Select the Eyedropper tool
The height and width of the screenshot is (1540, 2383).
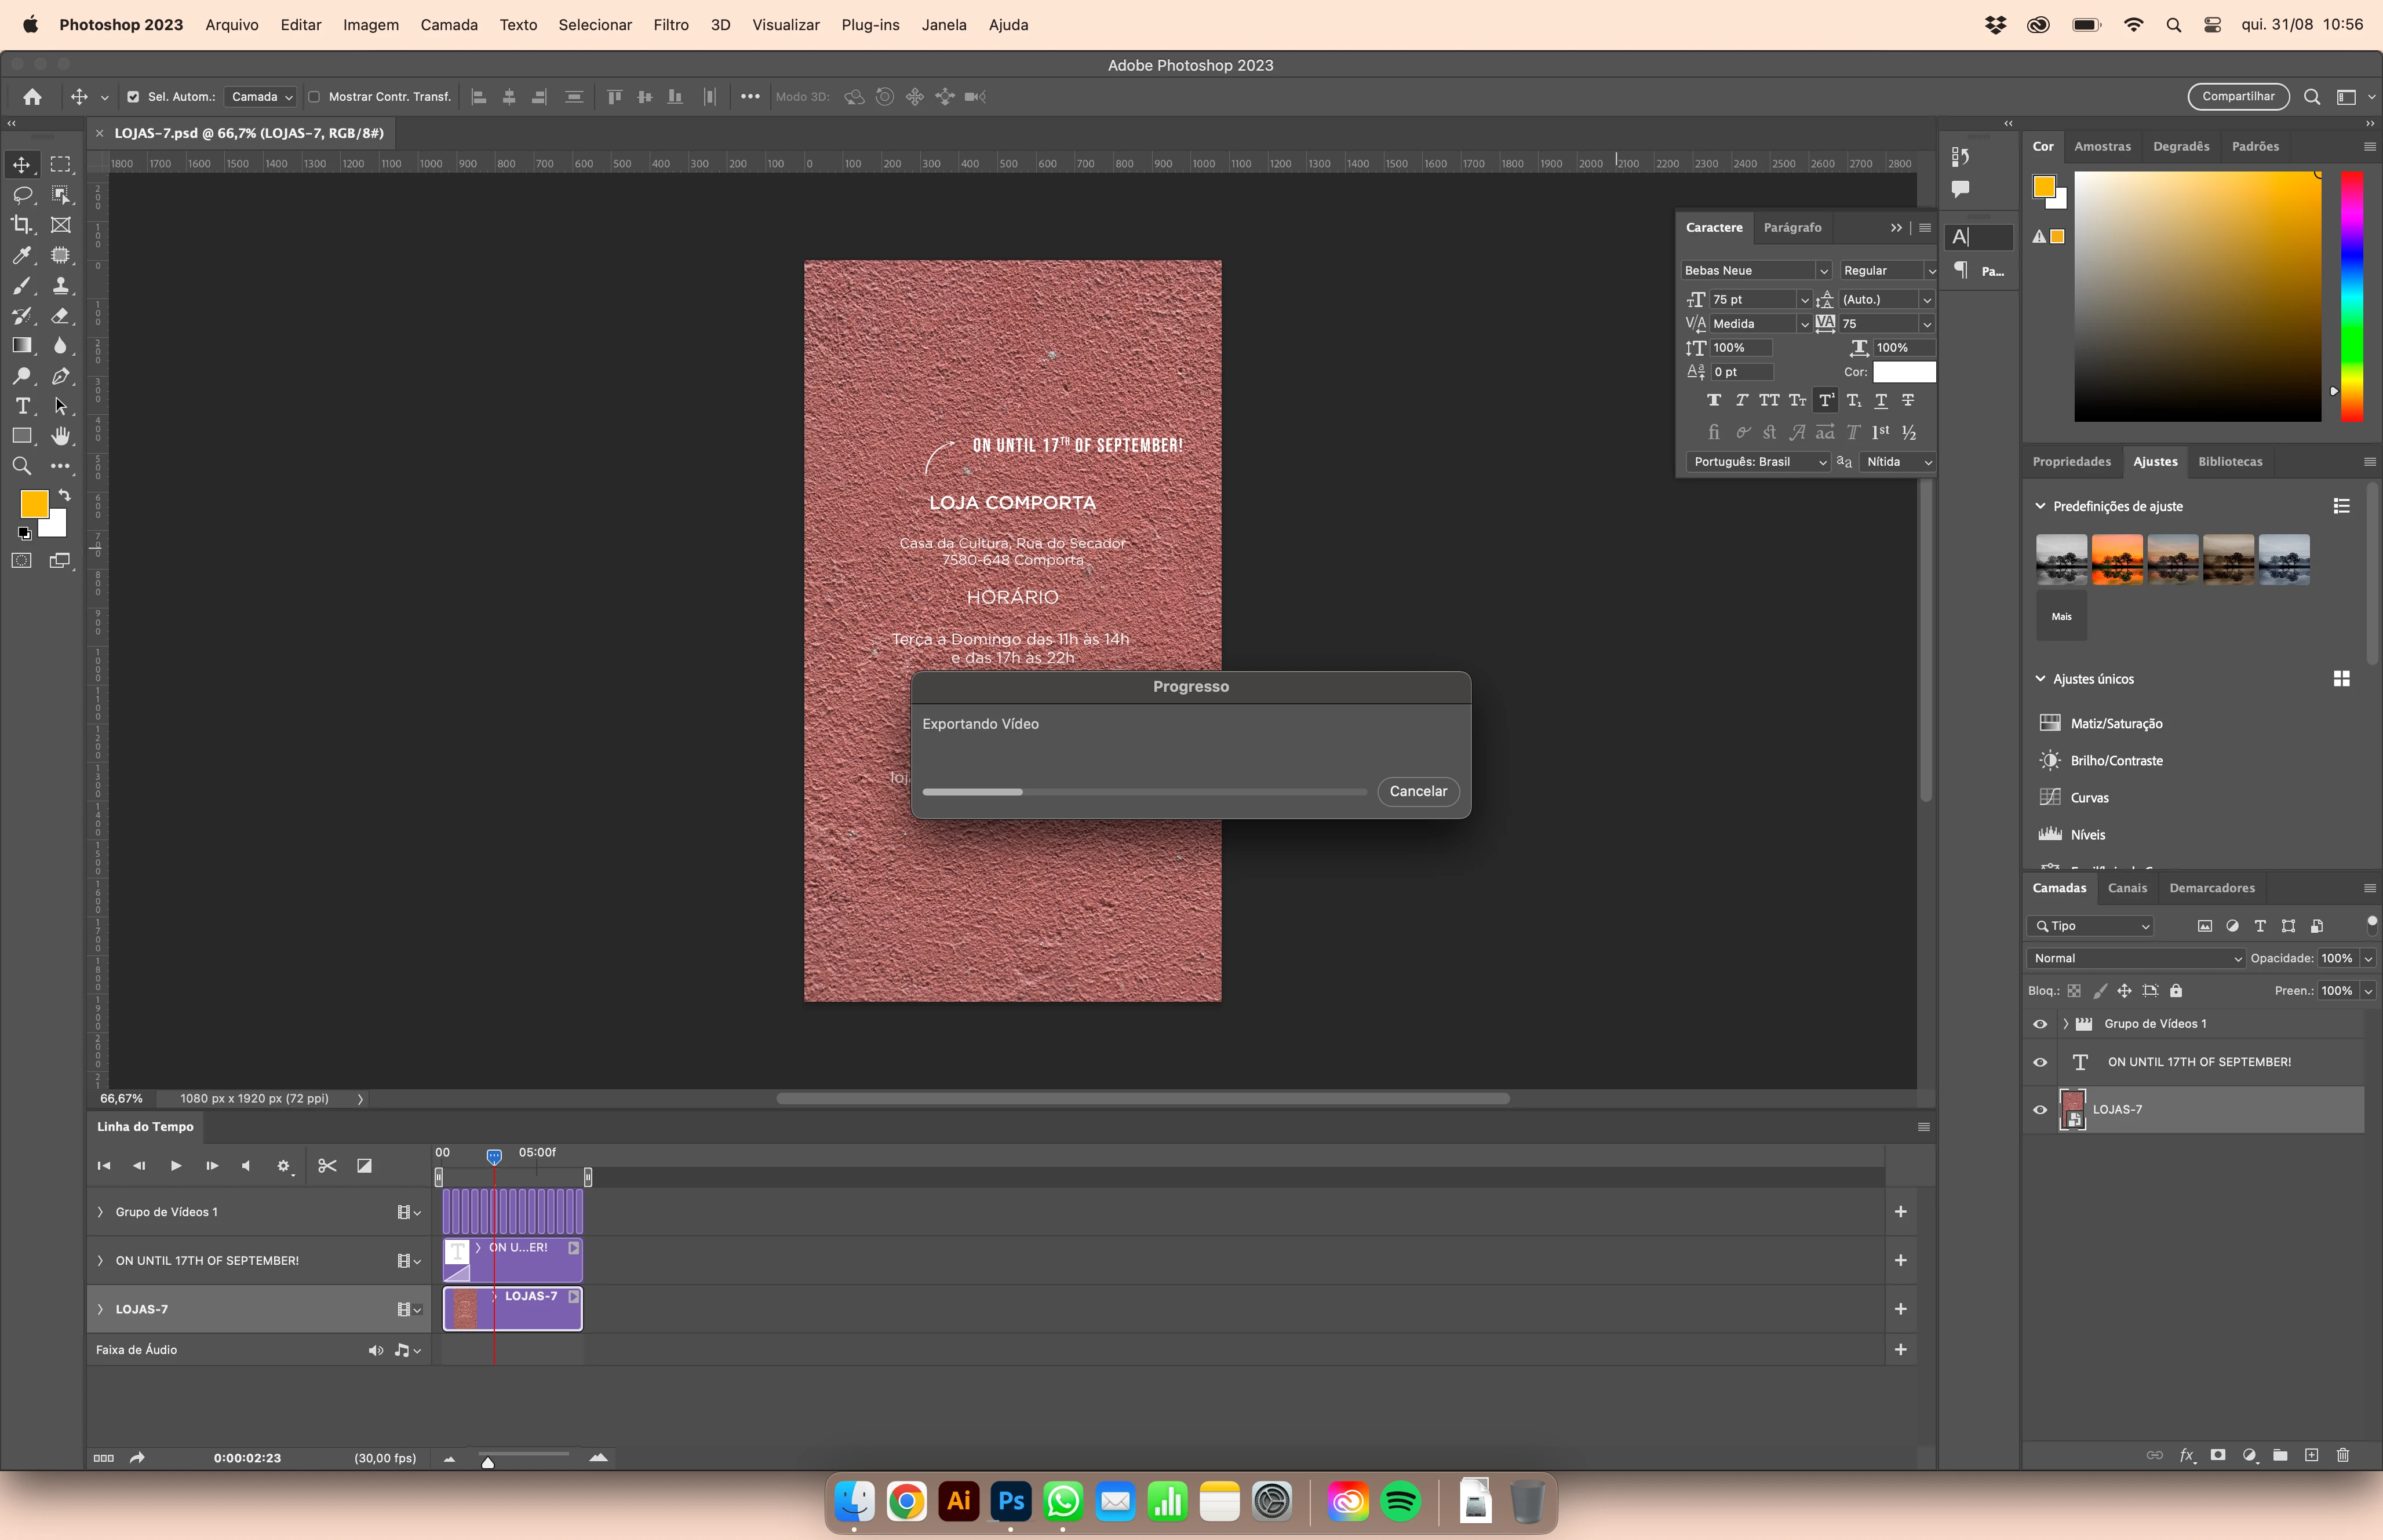click(21, 256)
